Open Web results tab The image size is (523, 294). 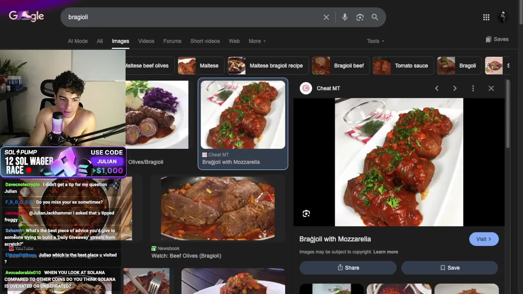[x=234, y=41]
